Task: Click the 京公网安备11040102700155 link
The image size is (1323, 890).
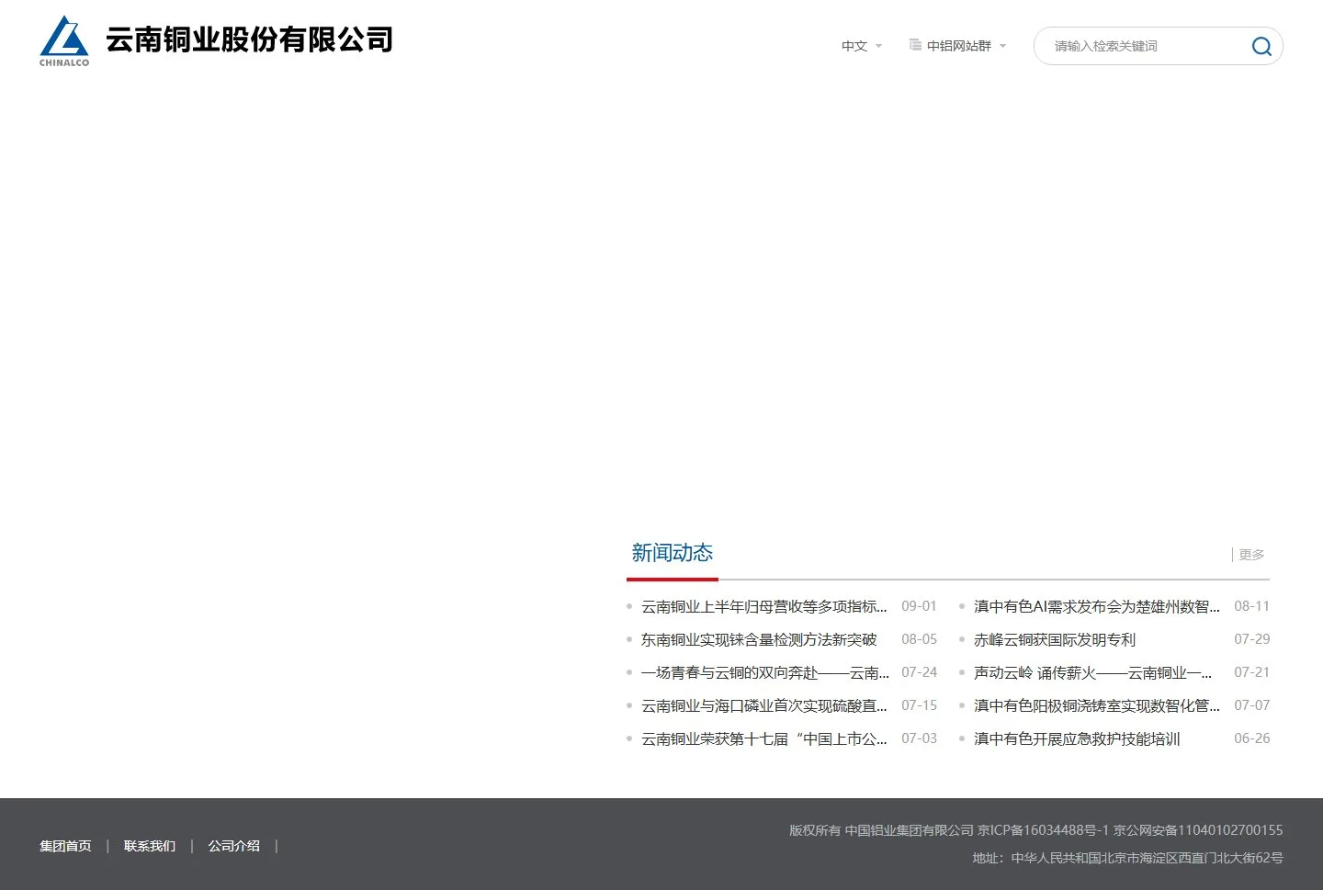Action: click(x=1198, y=830)
